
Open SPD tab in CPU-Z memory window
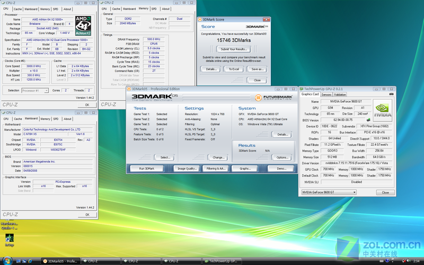click(x=154, y=9)
